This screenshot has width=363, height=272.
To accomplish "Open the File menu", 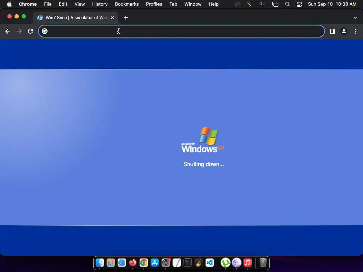I will [x=48, y=4].
